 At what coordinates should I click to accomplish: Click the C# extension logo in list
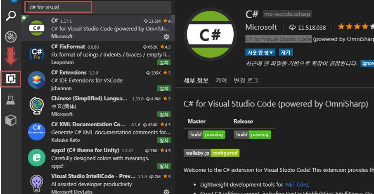click(36, 28)
